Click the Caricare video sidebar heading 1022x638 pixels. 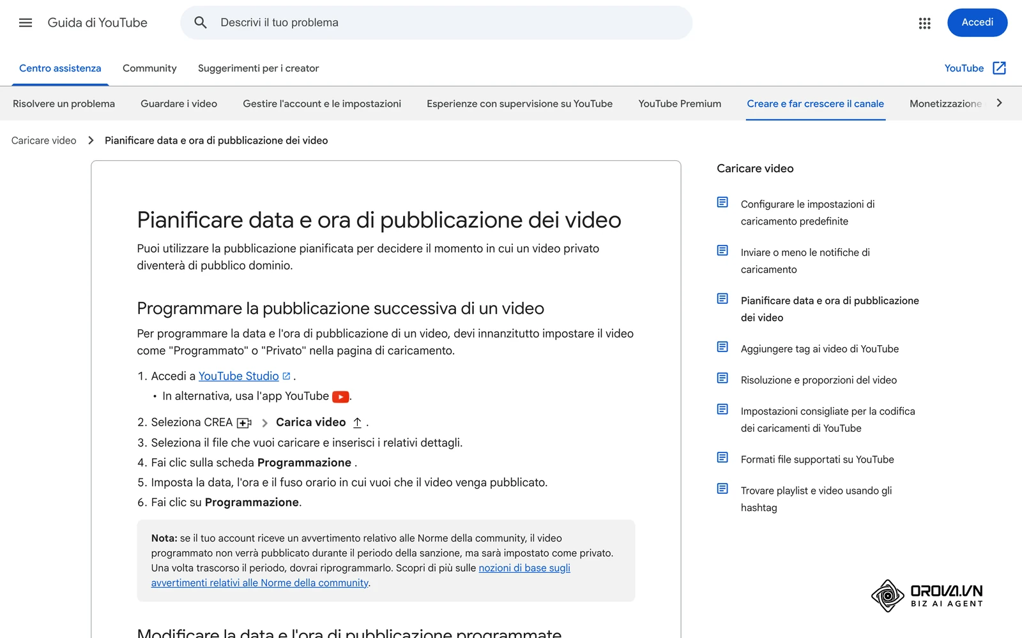755,168
